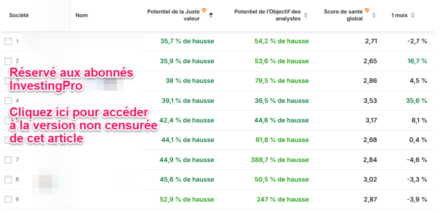
Task: Sort by Potentiel de l'Objectif des analystes arrows
Action: (x=306, y=15)
